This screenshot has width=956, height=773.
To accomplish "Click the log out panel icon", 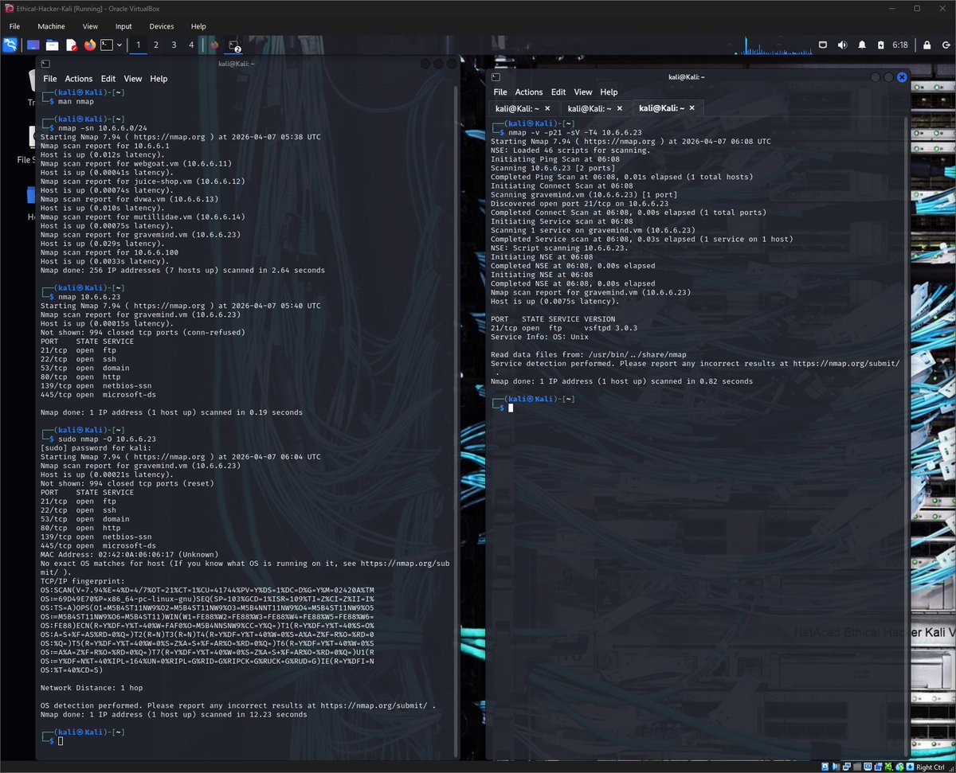I will [x=946, y=45].
